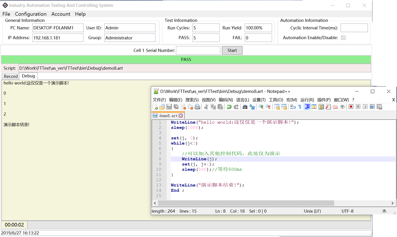397x237 pixels.
Task: Toggle the Automation Enable/Disable checkbox
Action: 343,38
